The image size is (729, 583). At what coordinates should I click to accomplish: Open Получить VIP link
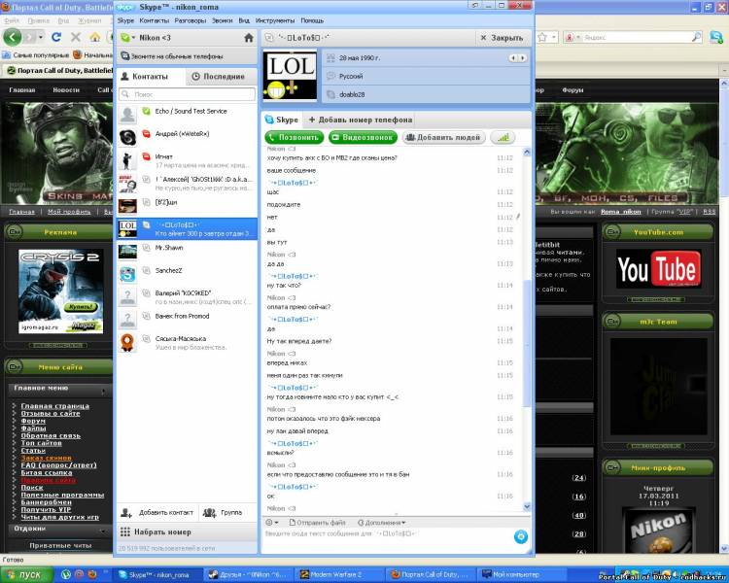[x=46, y=509]
